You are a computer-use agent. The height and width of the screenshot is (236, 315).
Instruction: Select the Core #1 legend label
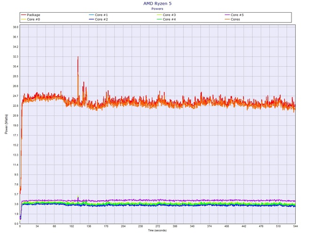tap(101, 15)
